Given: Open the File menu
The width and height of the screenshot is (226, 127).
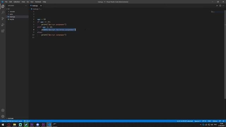Looking at the screenshot, I should click(x=6, y=2).
